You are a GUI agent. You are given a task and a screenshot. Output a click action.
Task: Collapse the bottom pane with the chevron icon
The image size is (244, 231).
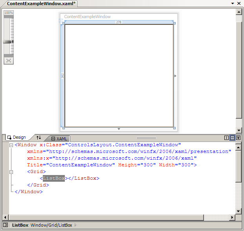[x=238, y=138]
